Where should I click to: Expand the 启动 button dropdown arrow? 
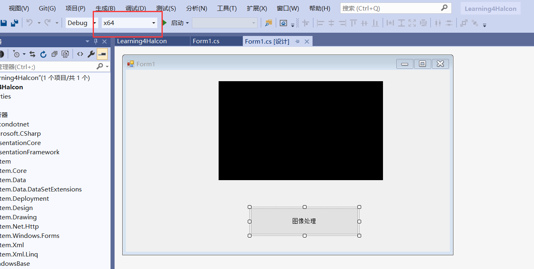tap(187, 23)
